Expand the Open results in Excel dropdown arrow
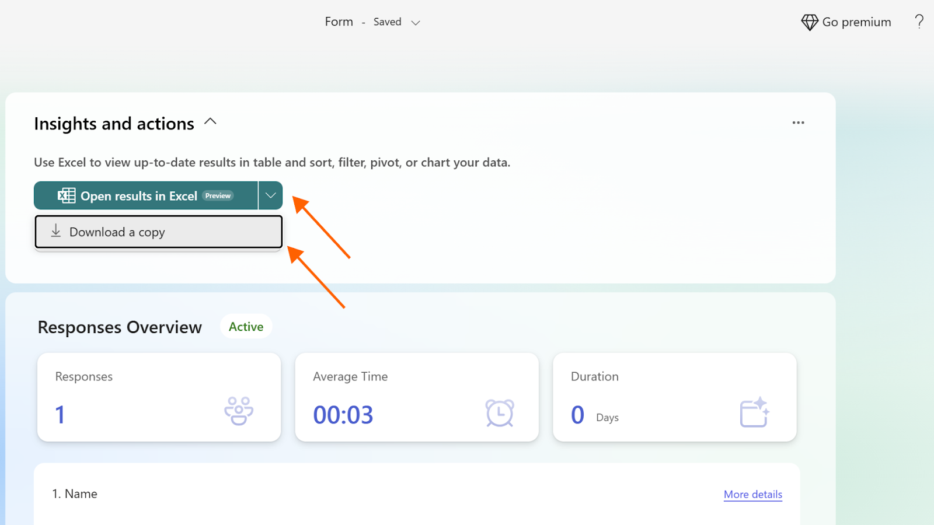The height and width of the screenshot is (525, 934). [x=270, y=195]
